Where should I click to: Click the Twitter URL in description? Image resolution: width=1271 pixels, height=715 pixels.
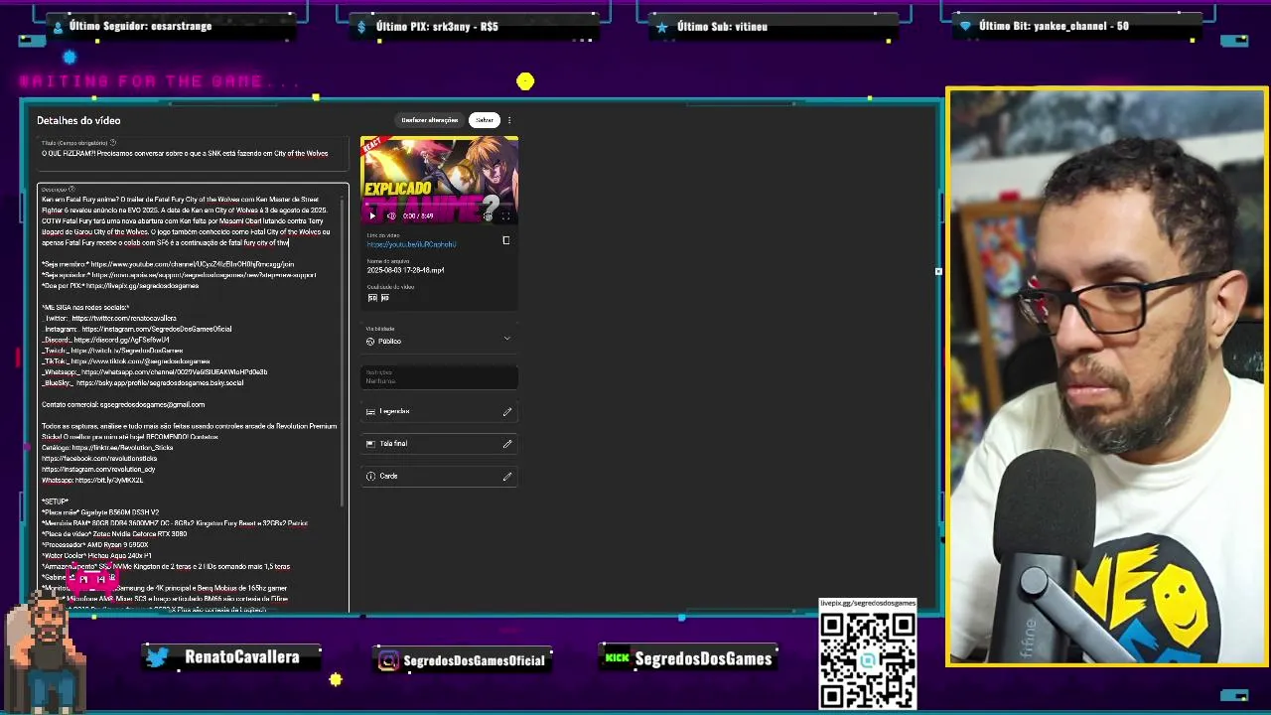pos(123,319)
